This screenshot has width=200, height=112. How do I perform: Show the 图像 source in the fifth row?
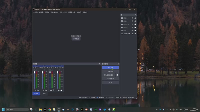point(132,30)
